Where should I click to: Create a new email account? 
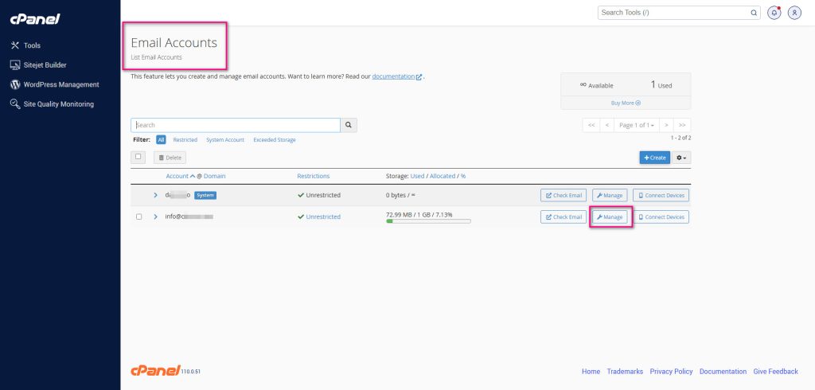(655, 158)
